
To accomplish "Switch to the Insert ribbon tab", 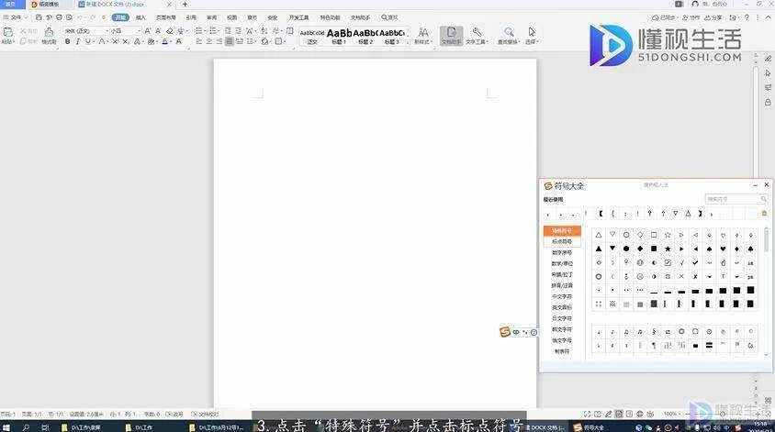I will coord(140,17).
